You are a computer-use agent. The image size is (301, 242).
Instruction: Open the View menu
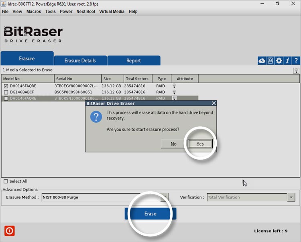point(17,12)
